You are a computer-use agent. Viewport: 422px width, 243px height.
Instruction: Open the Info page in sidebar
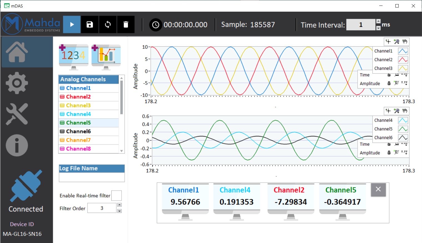click(x=17, y=145)
